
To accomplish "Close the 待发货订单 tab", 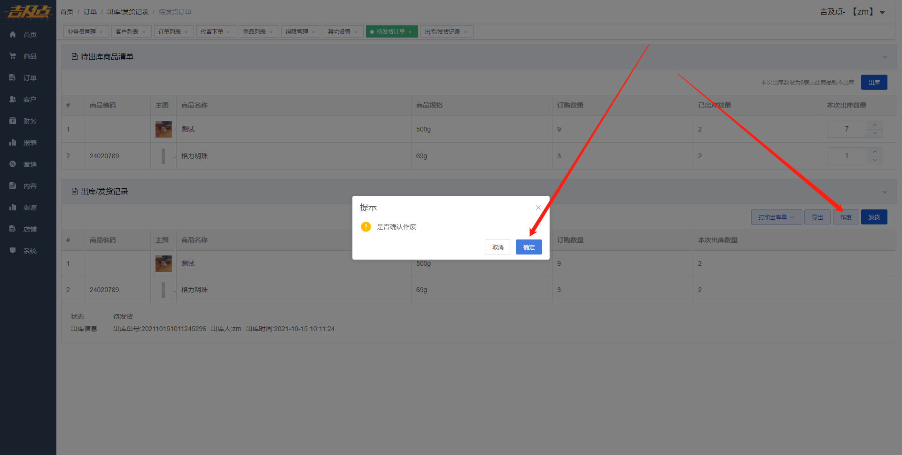I will (x=410, y=32).
